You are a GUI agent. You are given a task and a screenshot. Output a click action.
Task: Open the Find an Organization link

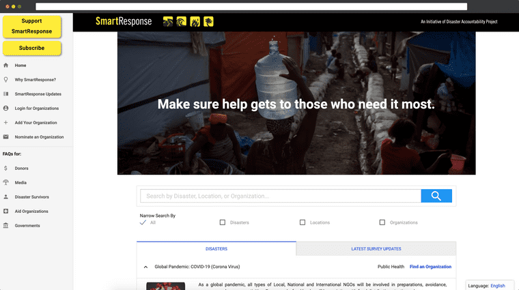[x=430, y=267]
